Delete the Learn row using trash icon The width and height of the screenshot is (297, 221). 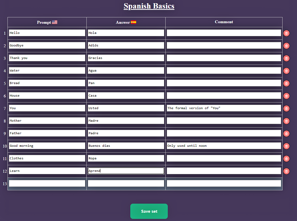click(286, 171)
